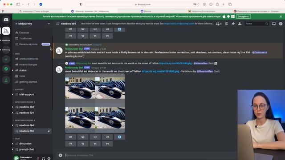The height and width of the screenshot is (160, 285).
Task: Open Explore servers compass icon
Action: pyautogui.click(x=6, y=69)
